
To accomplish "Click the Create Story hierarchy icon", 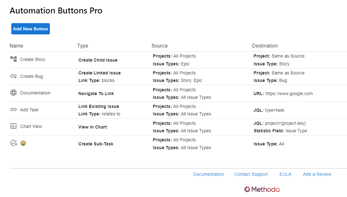I will pyautogui.click(x=13, y=59).
